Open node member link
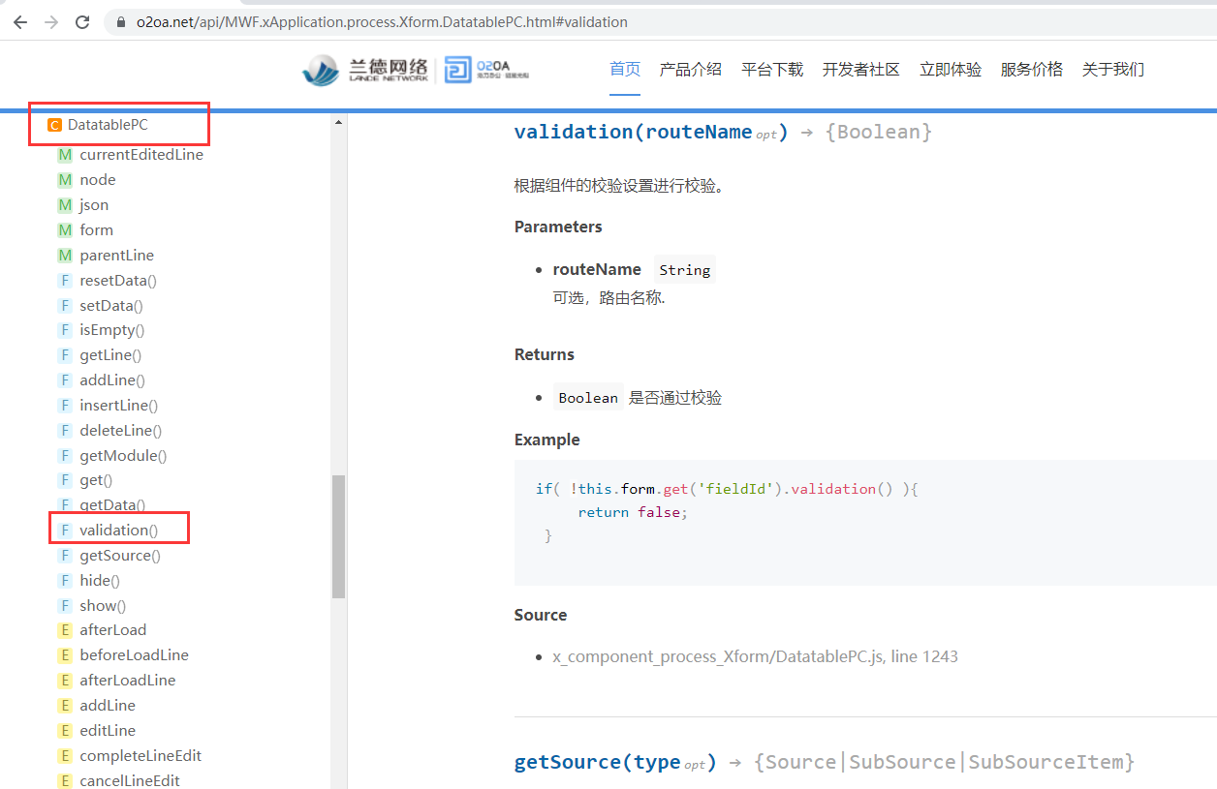This screenshot has width=1217, height=789. [x=98, y=179]
